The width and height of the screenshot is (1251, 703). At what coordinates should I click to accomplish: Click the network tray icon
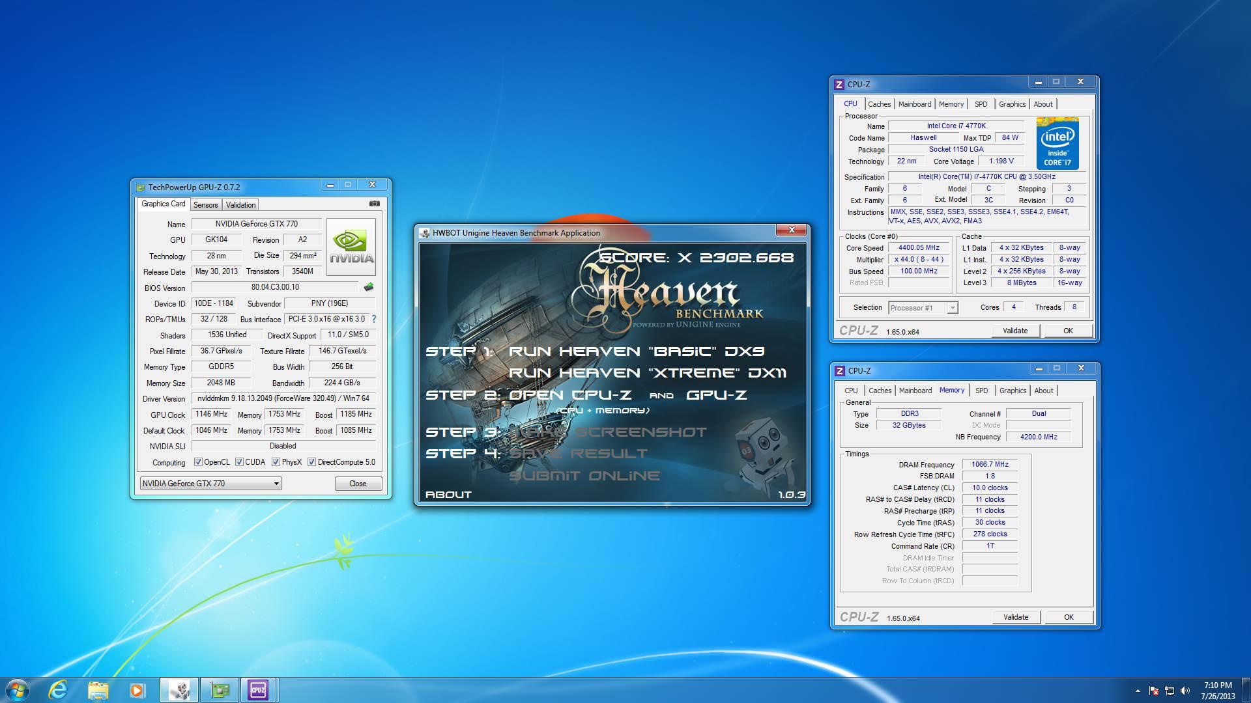[x=1170, y=691]
